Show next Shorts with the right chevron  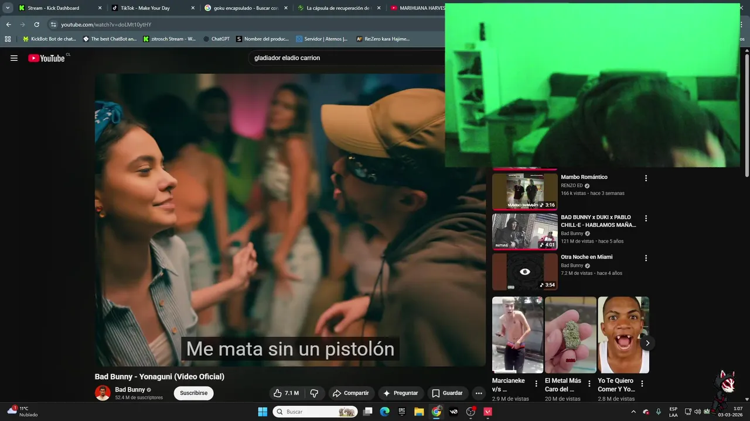(647, 343)
